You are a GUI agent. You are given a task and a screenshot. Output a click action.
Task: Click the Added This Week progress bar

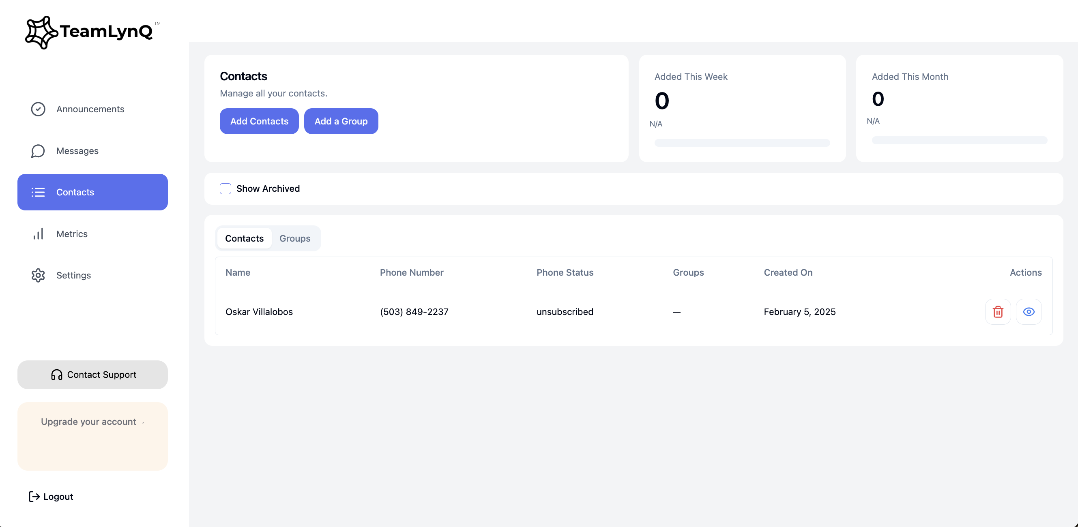[742, 143]
